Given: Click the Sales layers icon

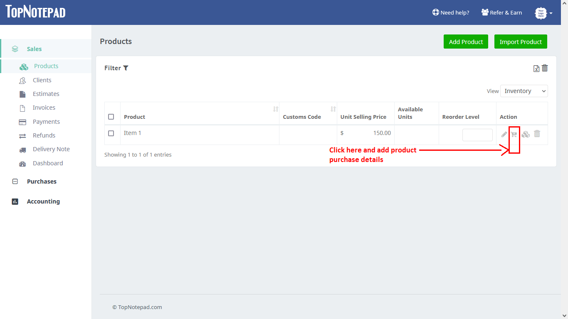Looking at the screenshot, I should pyautogui.click(x=15, y=49).
